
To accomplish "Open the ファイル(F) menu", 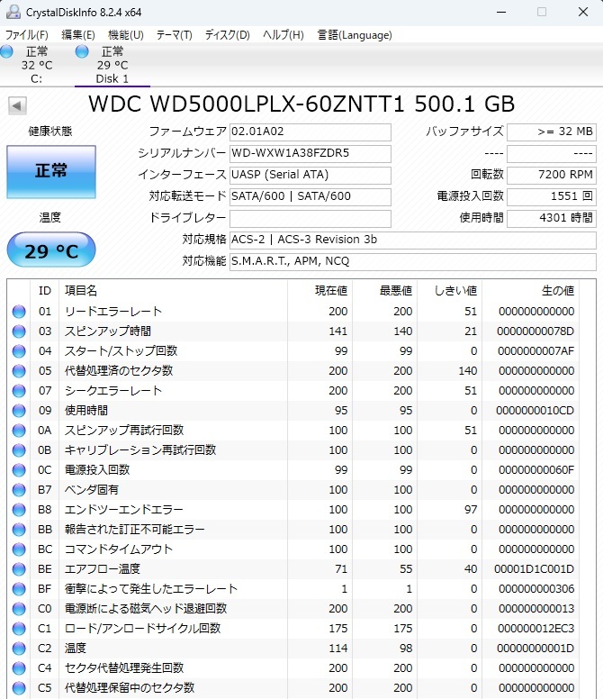I will (27, 35).
